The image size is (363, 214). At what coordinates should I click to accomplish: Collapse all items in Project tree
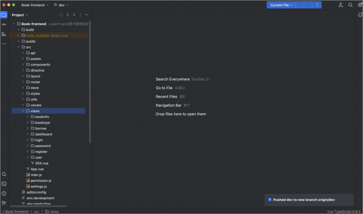pyautogui.click(x=74, y=15)
